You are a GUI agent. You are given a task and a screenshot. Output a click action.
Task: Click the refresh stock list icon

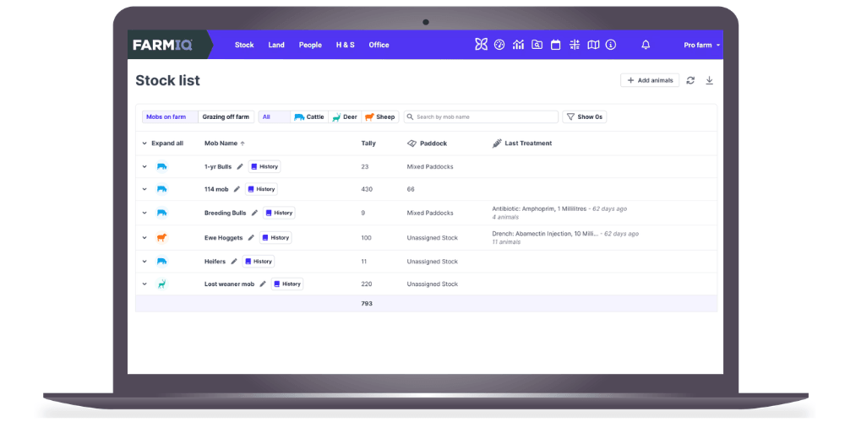click(690, 80)
